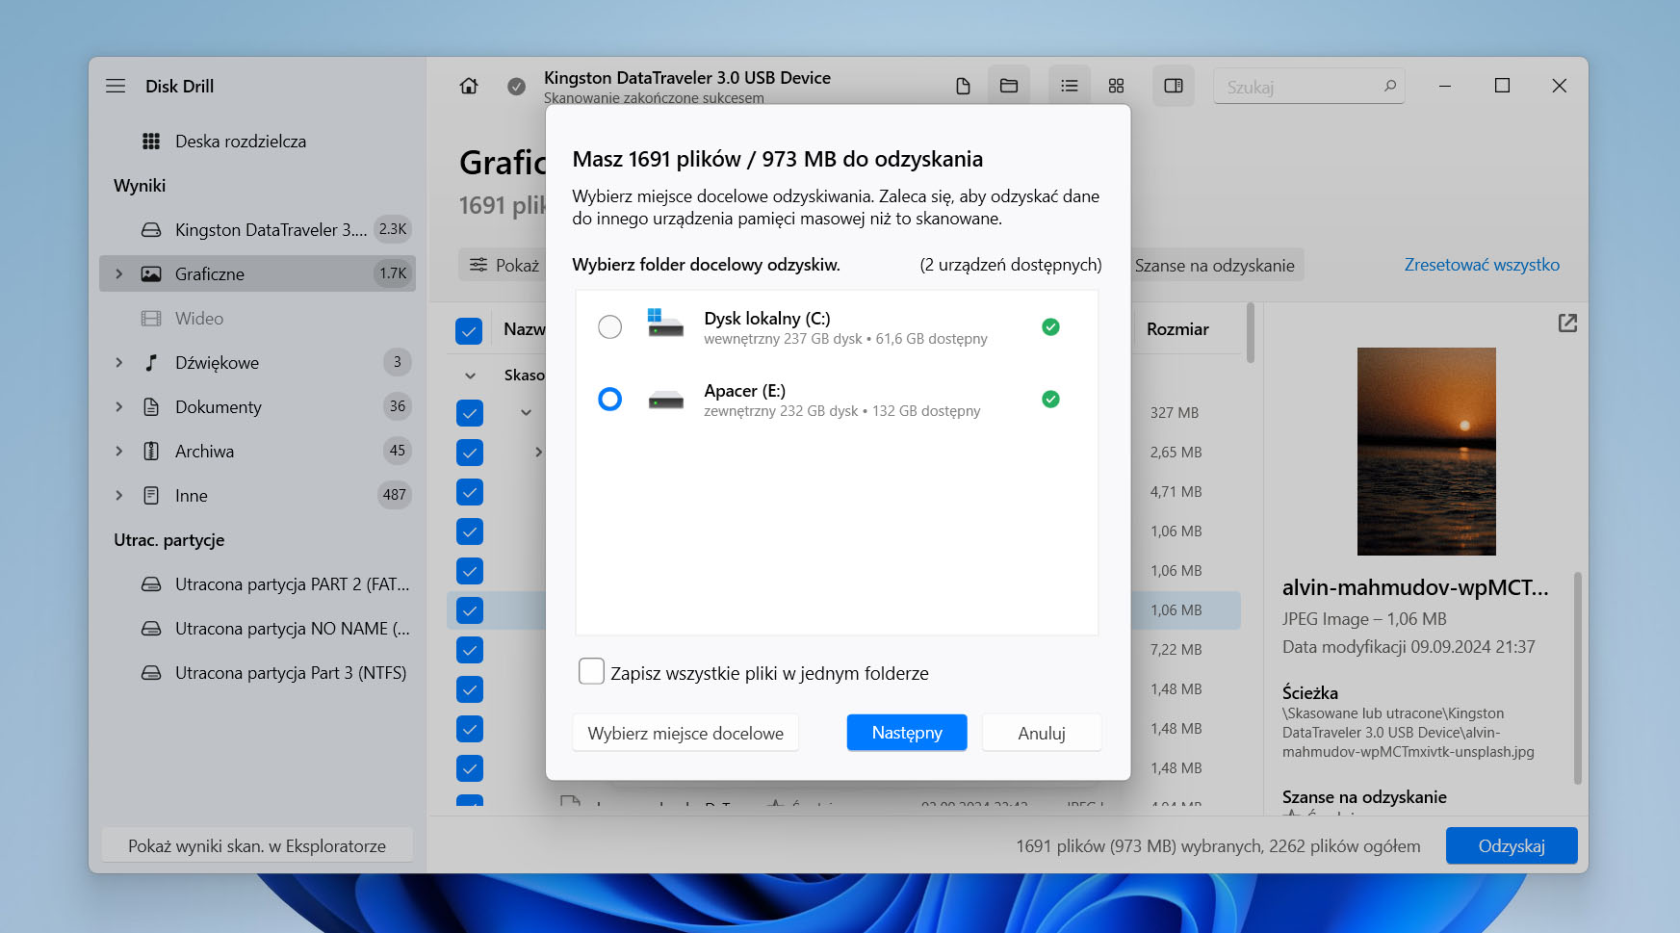
Task: Sort by the Rozmiar column header
Action: point(1177,329)
